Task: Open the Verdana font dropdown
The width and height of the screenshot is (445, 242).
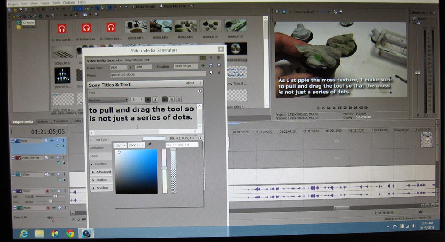Action: tap(108, 100)
